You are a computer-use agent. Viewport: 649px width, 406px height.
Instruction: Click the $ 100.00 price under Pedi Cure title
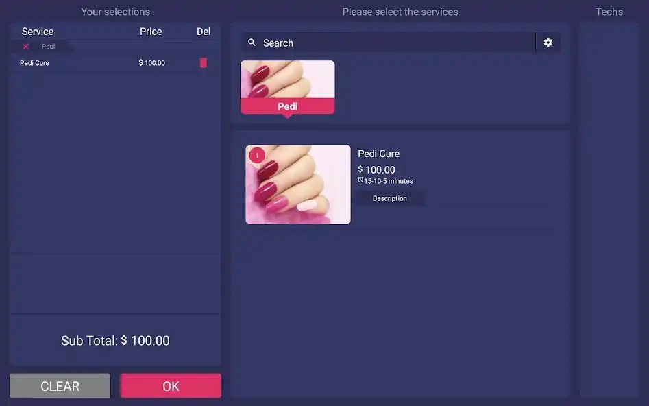click(376, 170)
